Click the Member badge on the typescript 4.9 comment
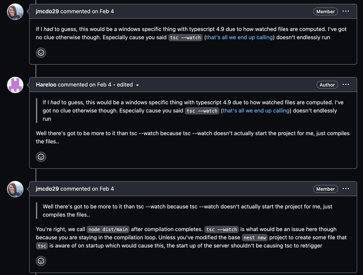Screen dimensions: 363x275 [x=325, y=12]
